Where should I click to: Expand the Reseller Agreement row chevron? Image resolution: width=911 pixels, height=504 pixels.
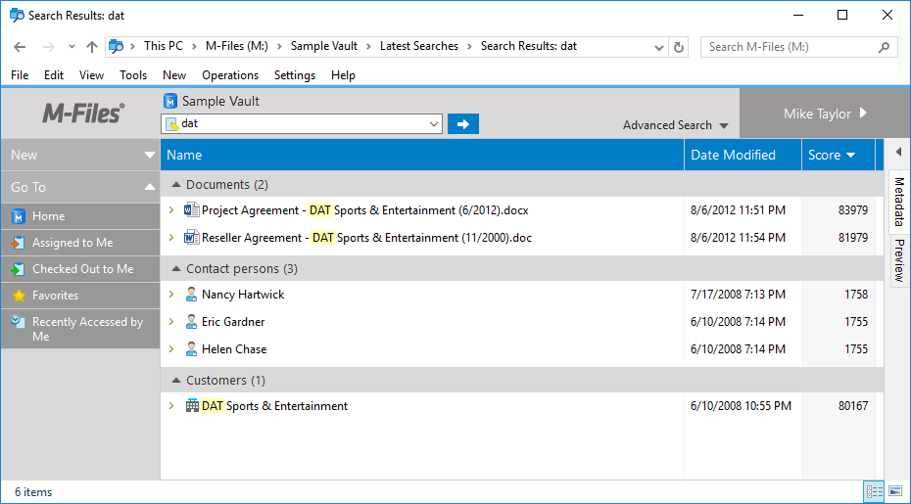pos(171,237)
